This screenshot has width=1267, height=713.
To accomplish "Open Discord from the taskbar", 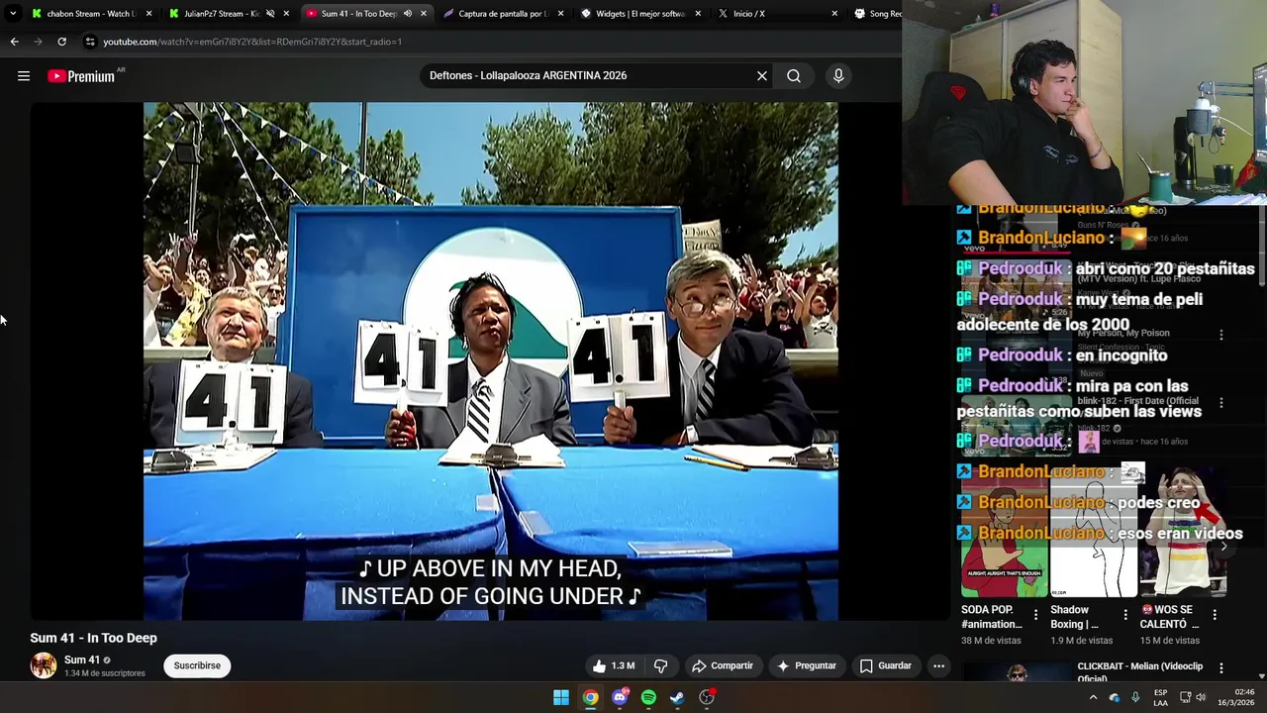I will pyautogui.click(x=620, y=697).
